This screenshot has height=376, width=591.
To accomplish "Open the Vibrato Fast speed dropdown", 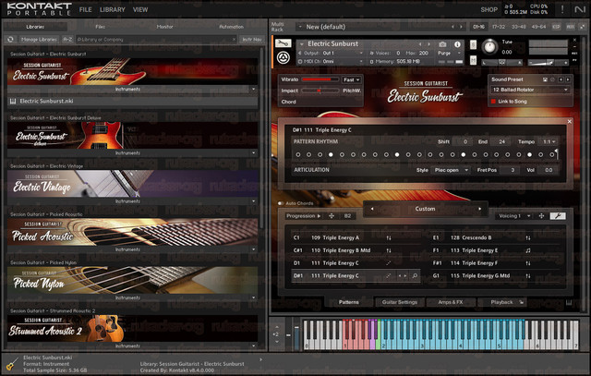I will pos(351,79).
